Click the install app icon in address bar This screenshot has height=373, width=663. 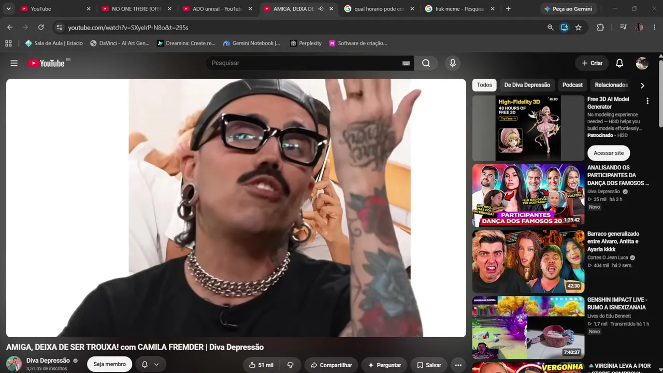coord(565,27)
